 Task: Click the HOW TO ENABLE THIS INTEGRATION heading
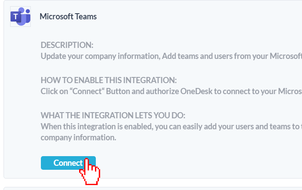point(108,80)
